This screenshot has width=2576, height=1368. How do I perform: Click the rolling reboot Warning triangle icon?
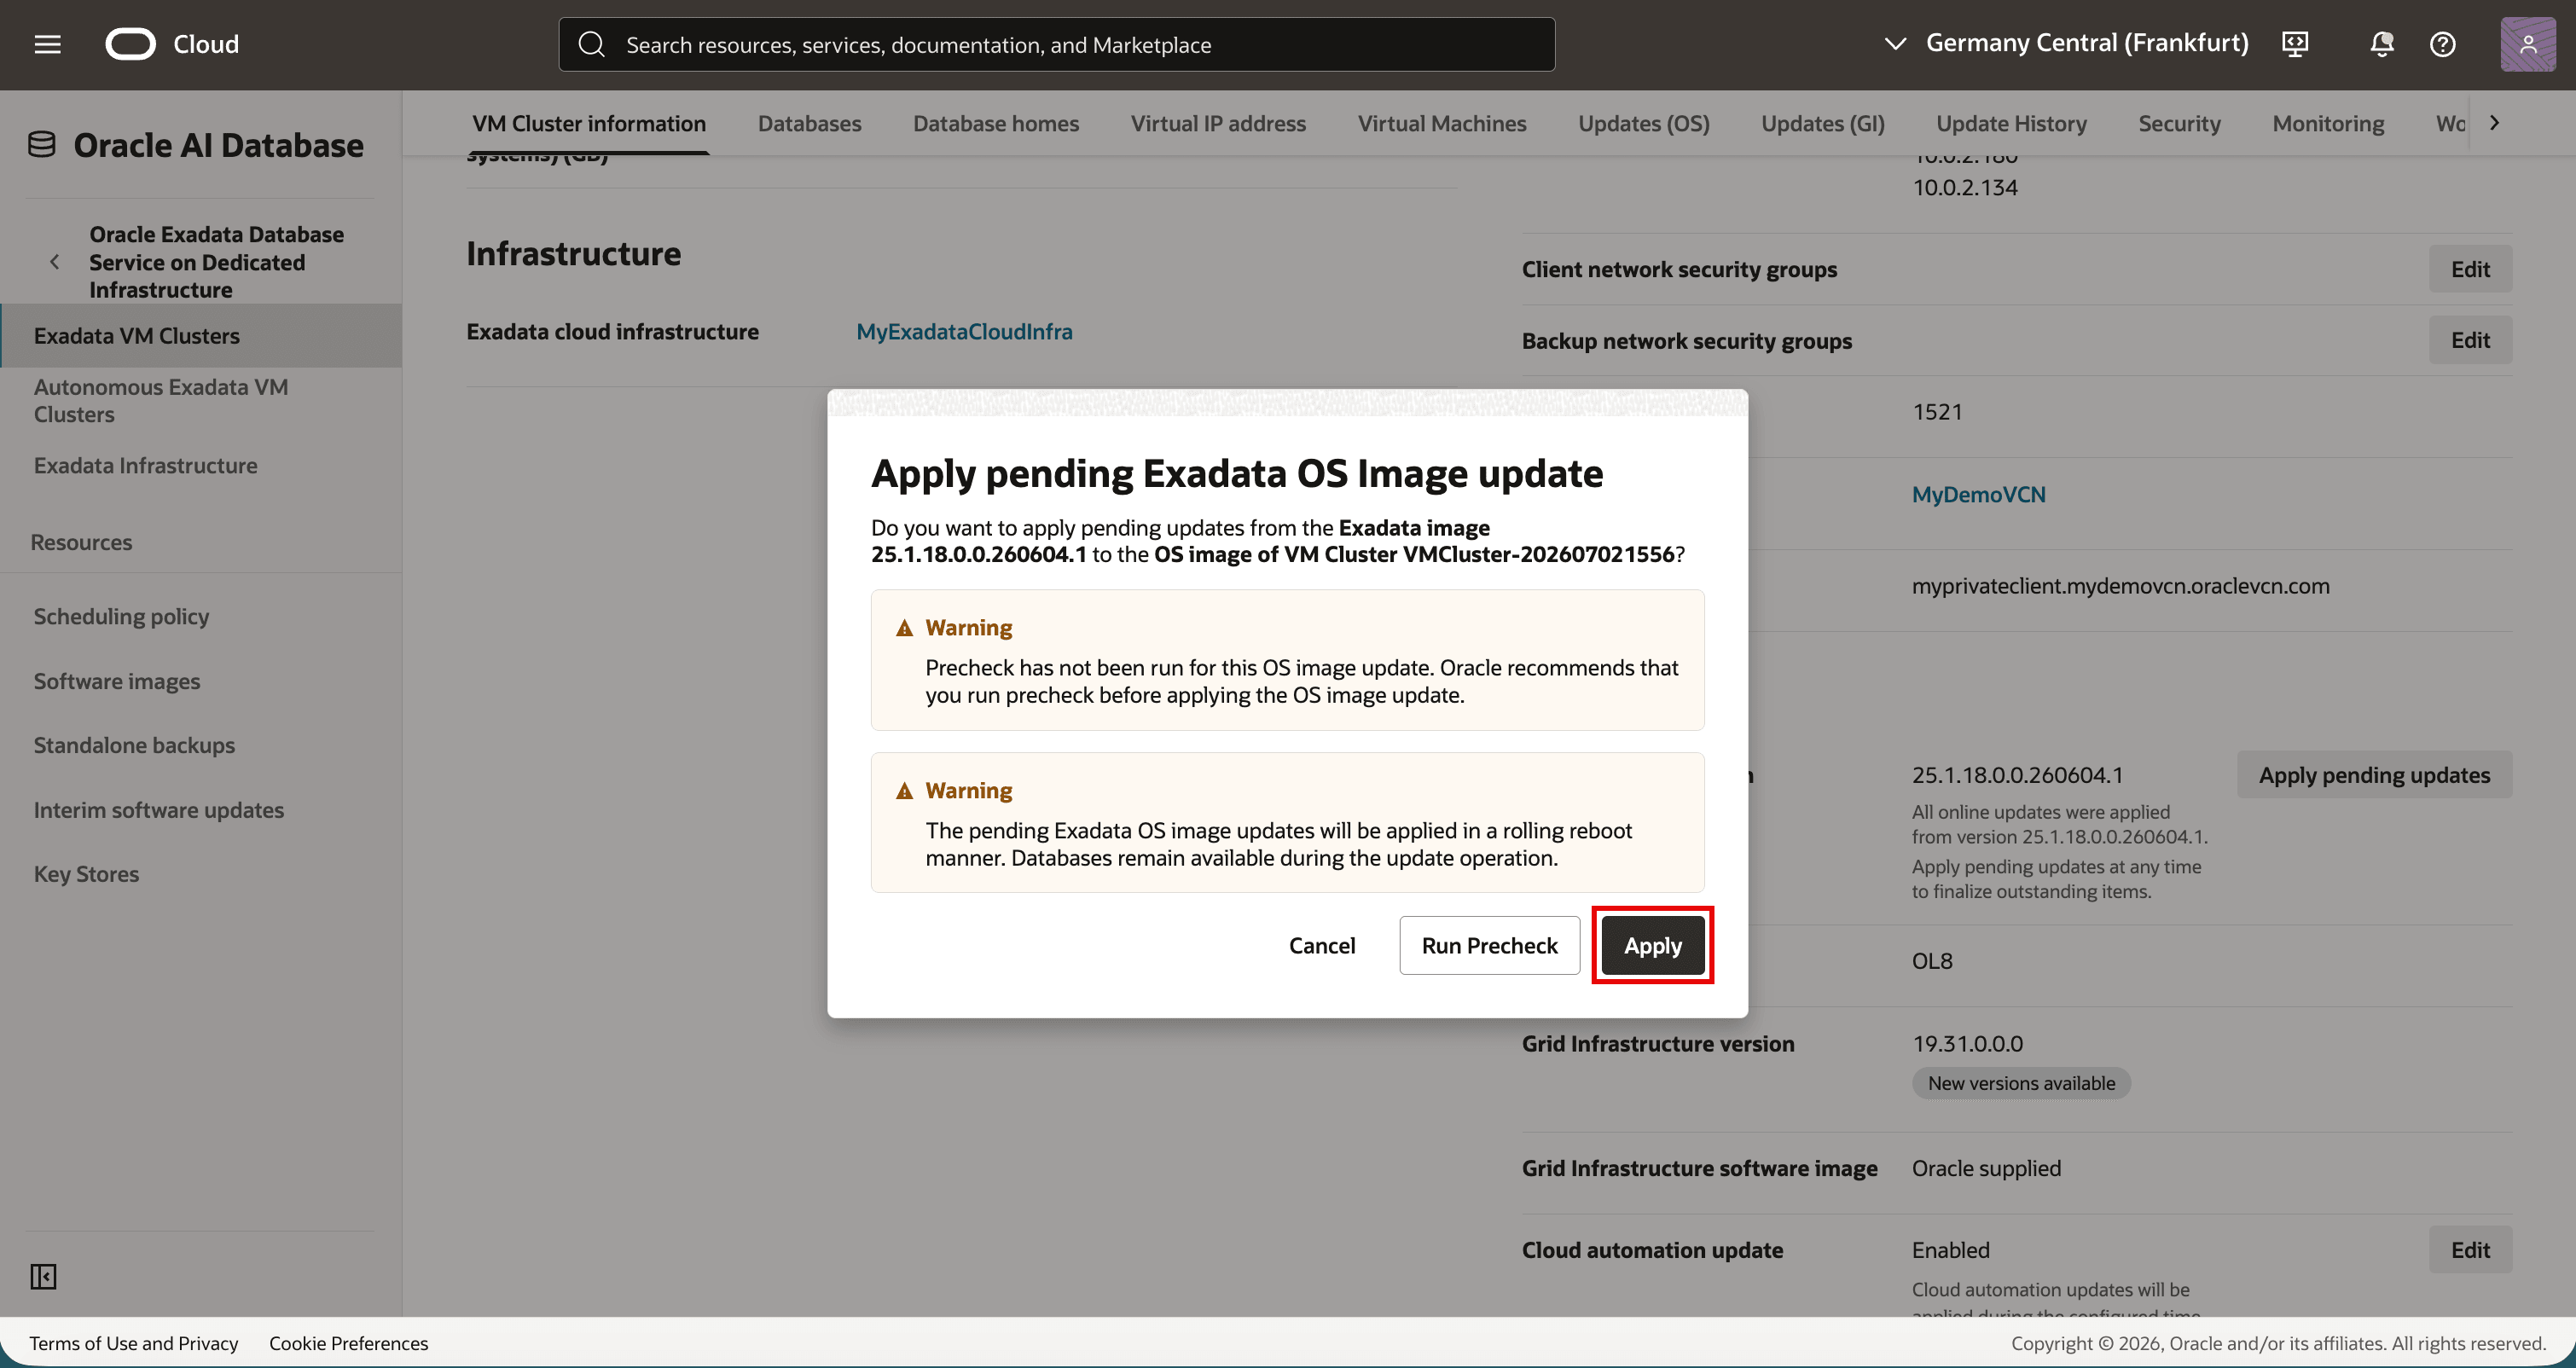coord(904,791)
